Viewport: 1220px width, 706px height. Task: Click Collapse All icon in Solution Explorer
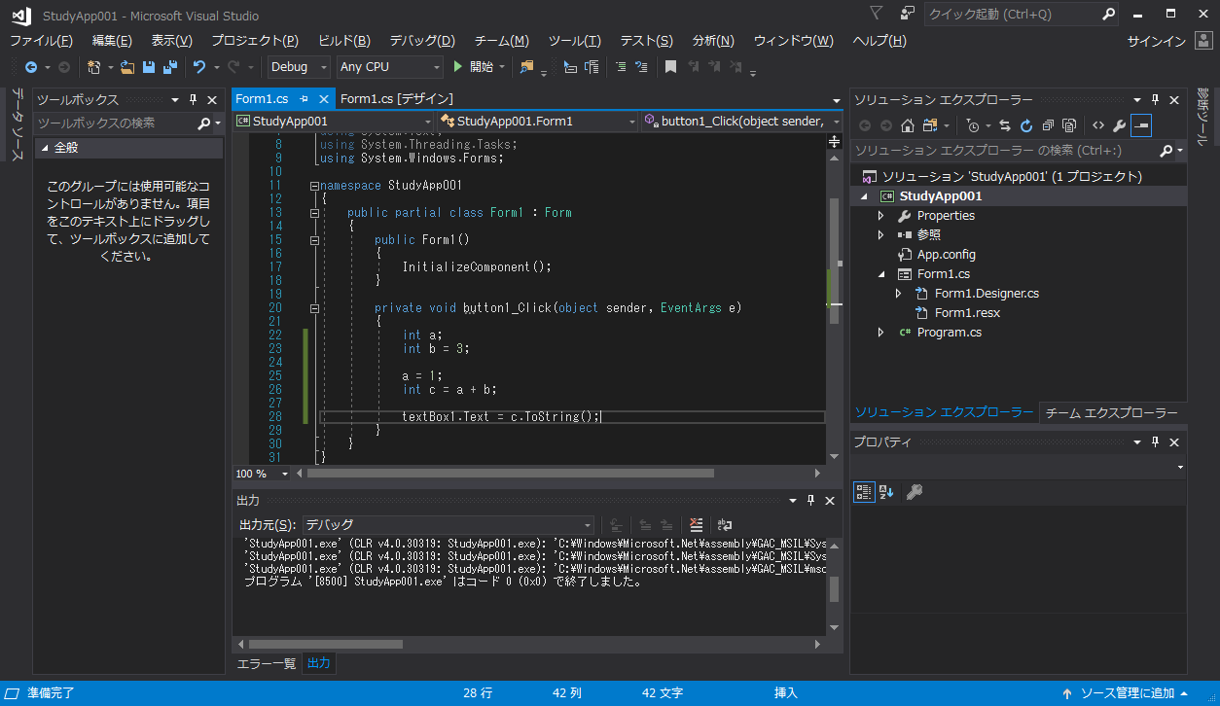(x=1047, y=125)
